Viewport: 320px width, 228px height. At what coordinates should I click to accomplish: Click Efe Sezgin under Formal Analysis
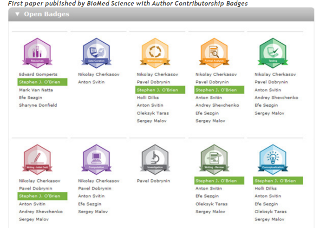point(207,113)
